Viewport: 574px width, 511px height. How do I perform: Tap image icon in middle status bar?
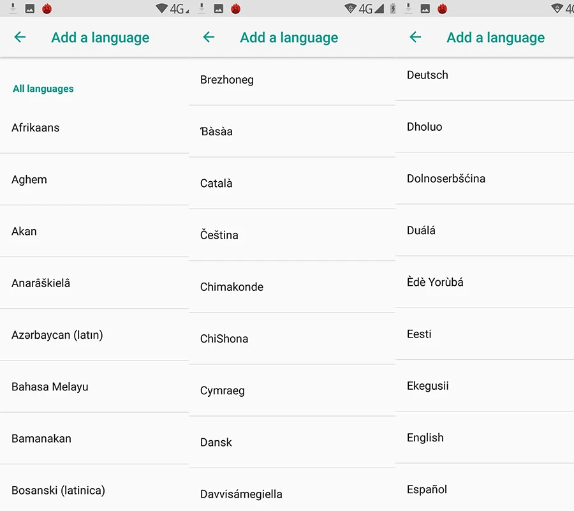coord(219,8)
